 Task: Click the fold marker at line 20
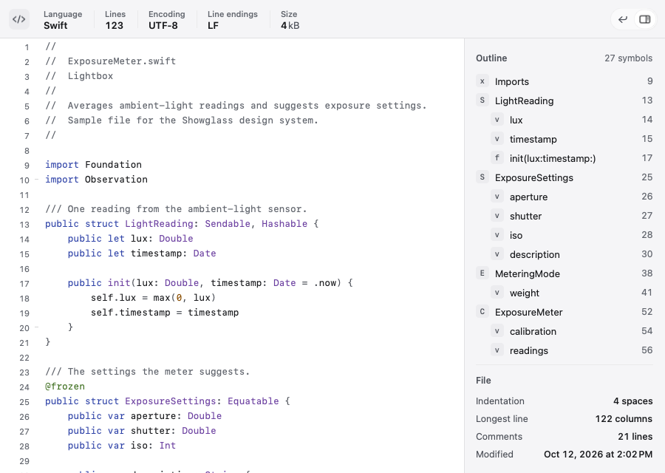pyautogui.click(x=36, y=327)
